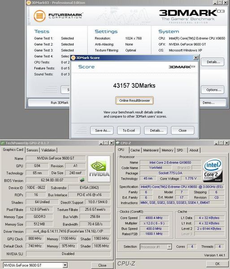
Task: Click the CPU-Z title bar icon
Action: click(x=118, y=143)
